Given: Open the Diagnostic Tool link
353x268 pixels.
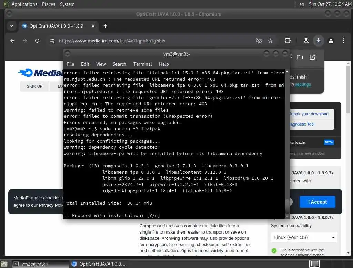Looking at the screenshot, I should coord(302,124).
